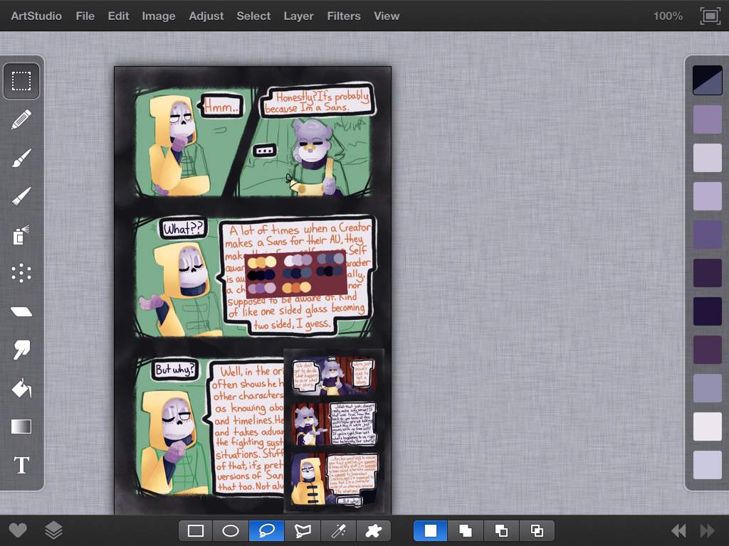Select the Pencil tool
The image size is (729, 546).
[x=21, y=119]
